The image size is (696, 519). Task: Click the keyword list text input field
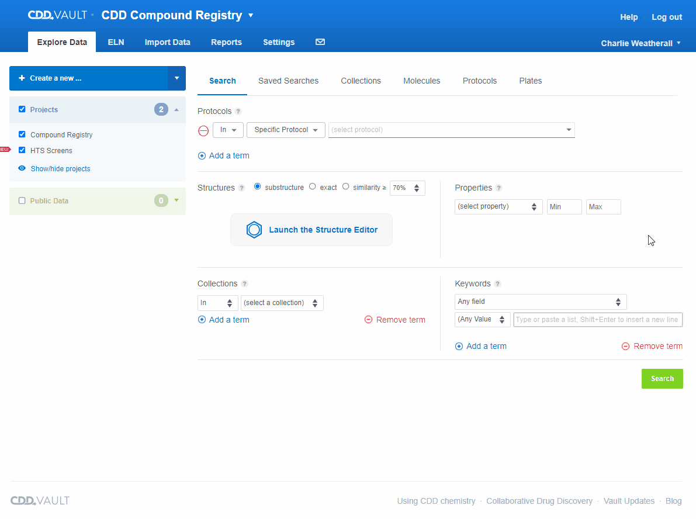point(597,320)
